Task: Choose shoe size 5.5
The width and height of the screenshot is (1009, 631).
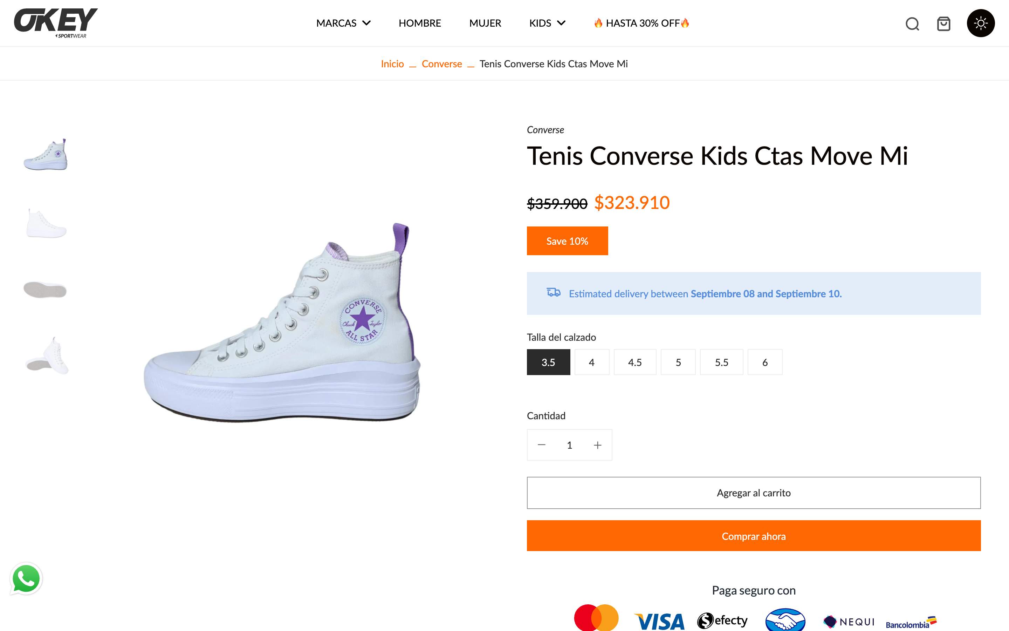Action: point(721,362)
